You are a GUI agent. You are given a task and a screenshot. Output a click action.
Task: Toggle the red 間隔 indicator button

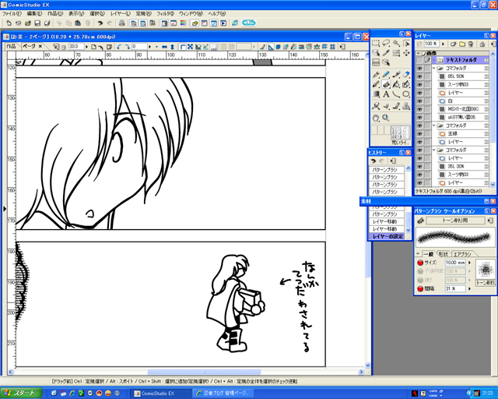(x=420, y=288)
